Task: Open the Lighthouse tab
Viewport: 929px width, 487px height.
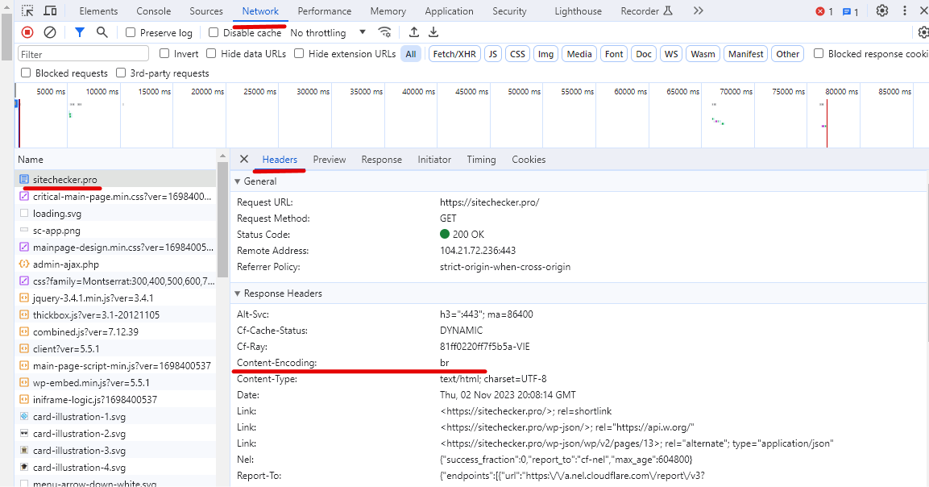Action: [578, 10]
